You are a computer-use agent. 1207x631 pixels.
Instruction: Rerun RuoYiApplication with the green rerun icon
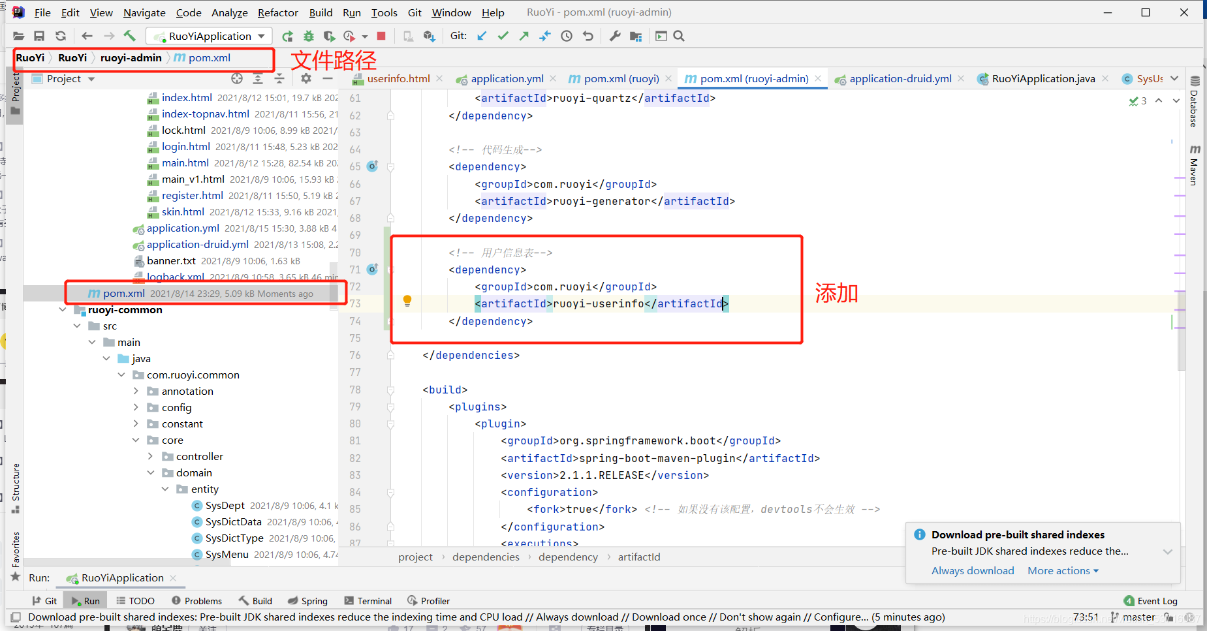click(x=287, y=36)
